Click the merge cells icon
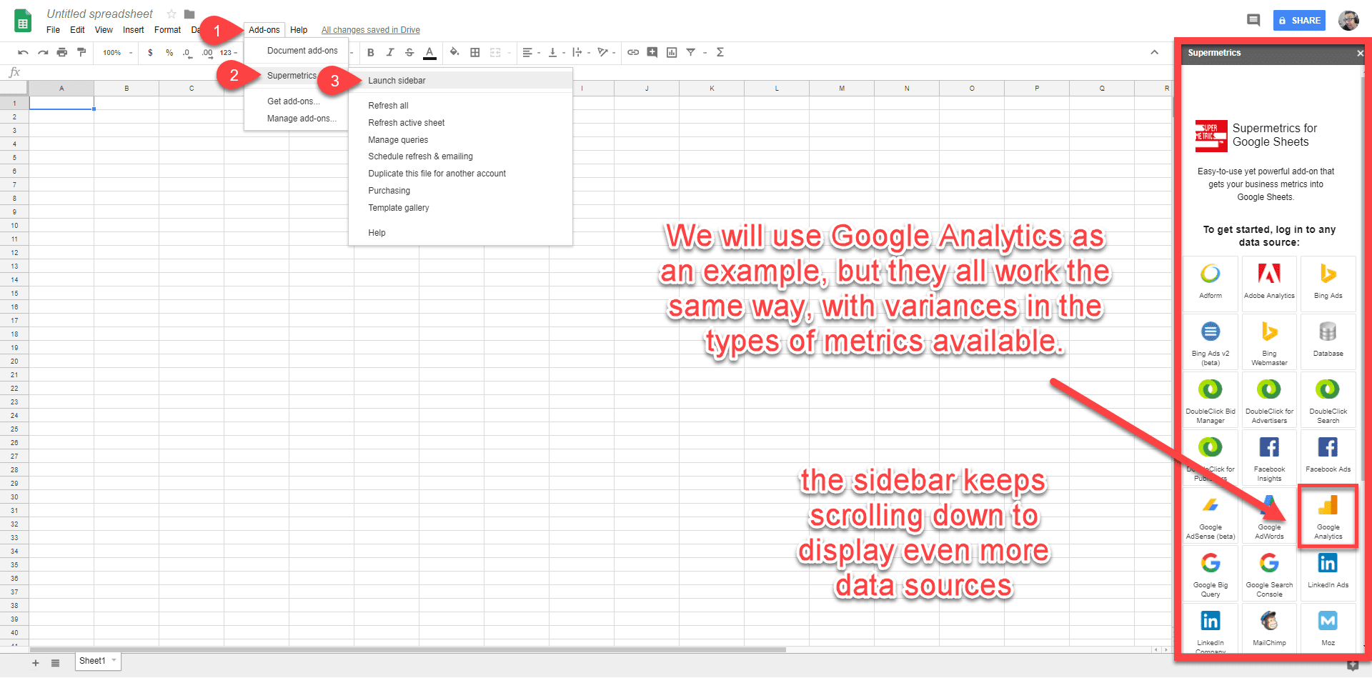 495,52
